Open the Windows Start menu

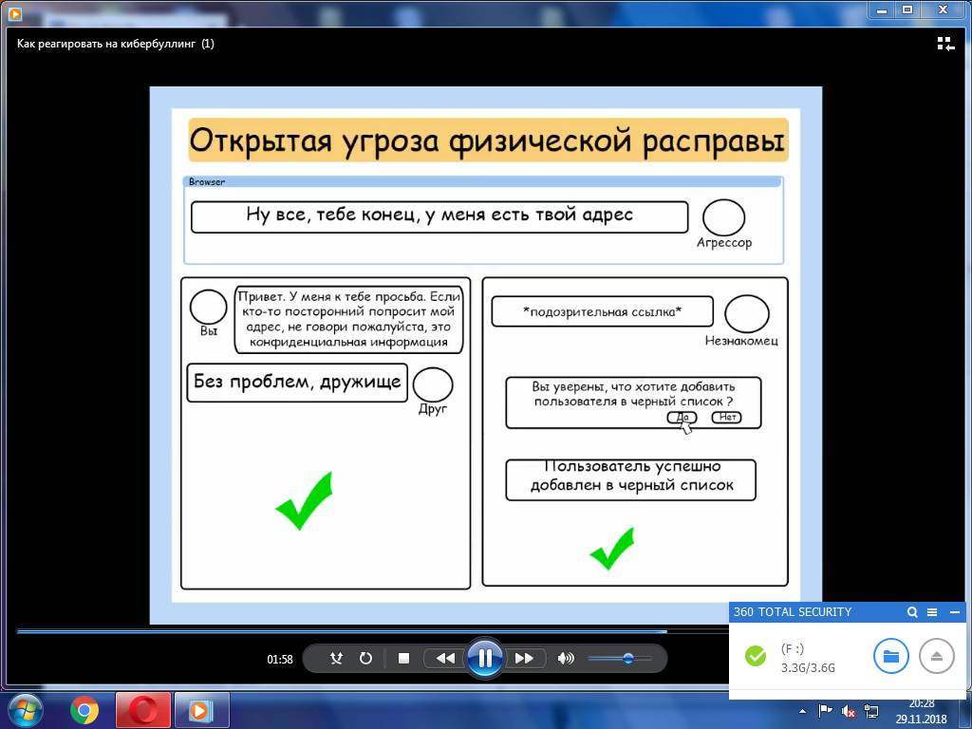coord(26,710)
